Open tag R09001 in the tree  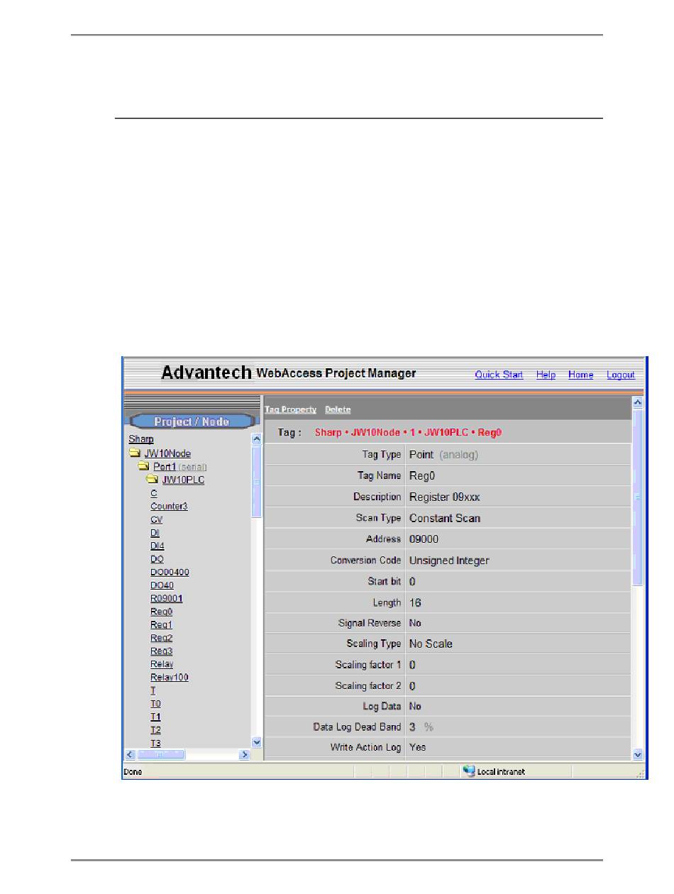coord(166,598)
